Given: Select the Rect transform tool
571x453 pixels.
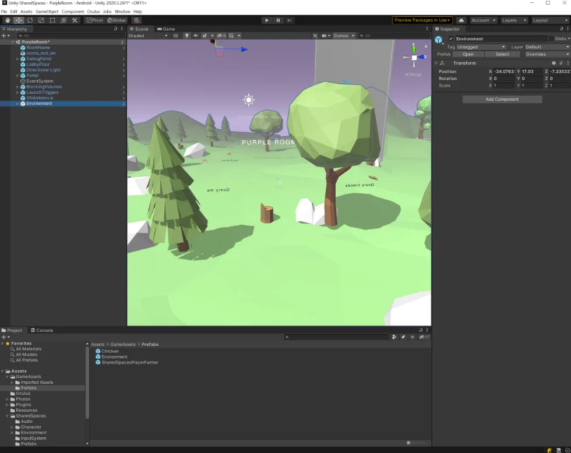Looking at the screenshot, I should (x=52, y=20).
